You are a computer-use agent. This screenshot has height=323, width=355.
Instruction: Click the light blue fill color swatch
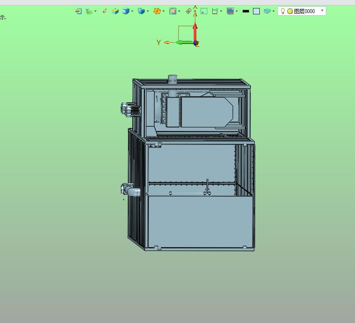tap(256, 11)
